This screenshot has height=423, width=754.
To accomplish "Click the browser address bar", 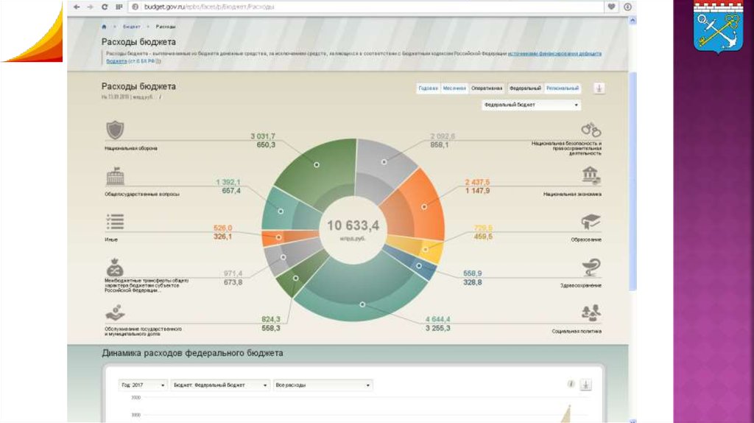I will tap(368, 7).
